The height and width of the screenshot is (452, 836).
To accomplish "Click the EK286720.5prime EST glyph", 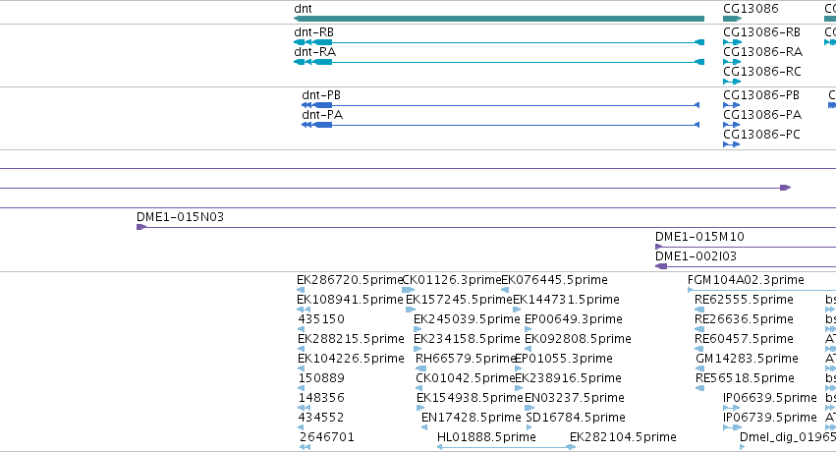I will [x=301, y=290].
